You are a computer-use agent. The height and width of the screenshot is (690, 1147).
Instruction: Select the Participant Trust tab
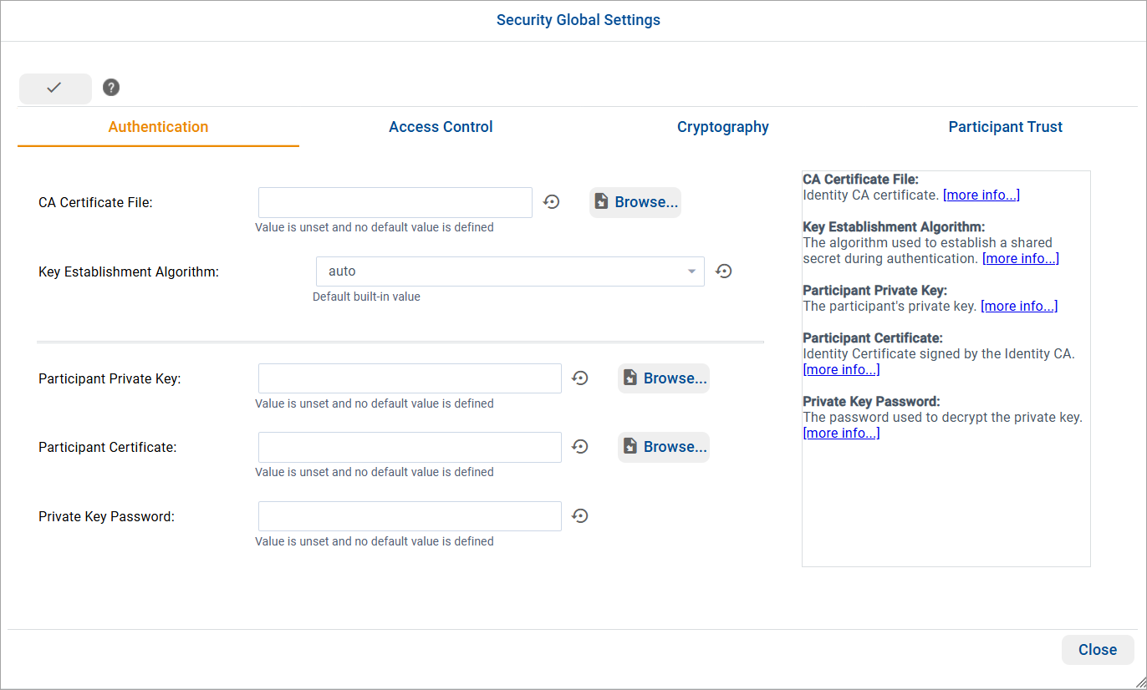click(1005, 126)
